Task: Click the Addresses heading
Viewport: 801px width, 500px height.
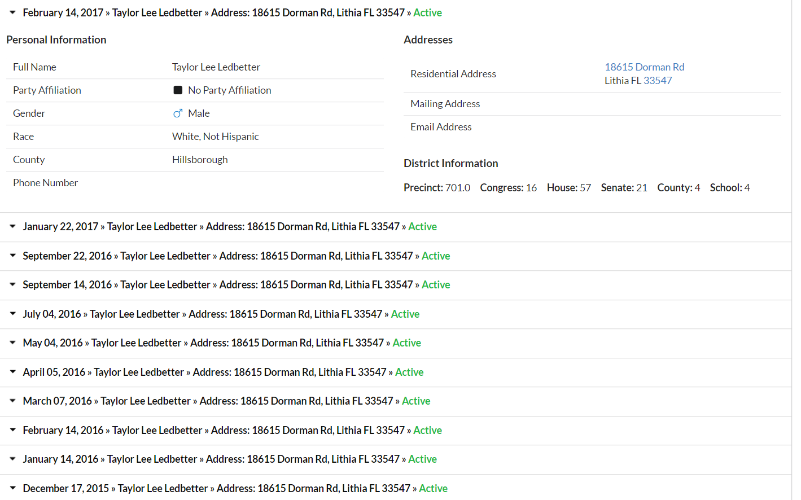Action: [x=428, y=40]
